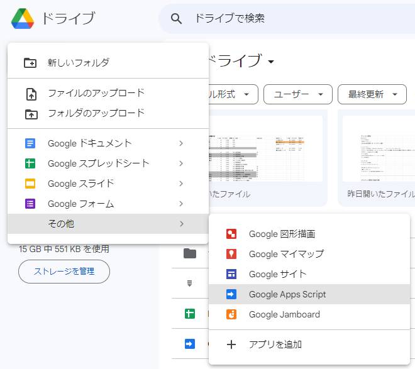Select Google スライド menu item

108,184
